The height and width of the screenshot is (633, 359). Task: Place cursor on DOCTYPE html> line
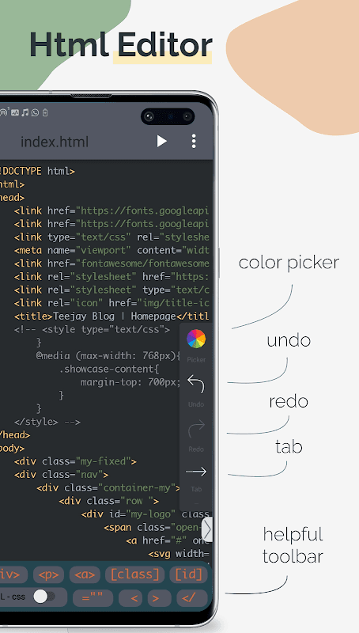pos(37,171)
